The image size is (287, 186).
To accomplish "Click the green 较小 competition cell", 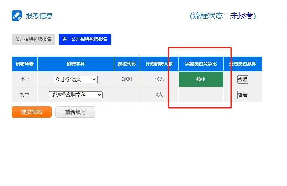I will tap(201, 79).
